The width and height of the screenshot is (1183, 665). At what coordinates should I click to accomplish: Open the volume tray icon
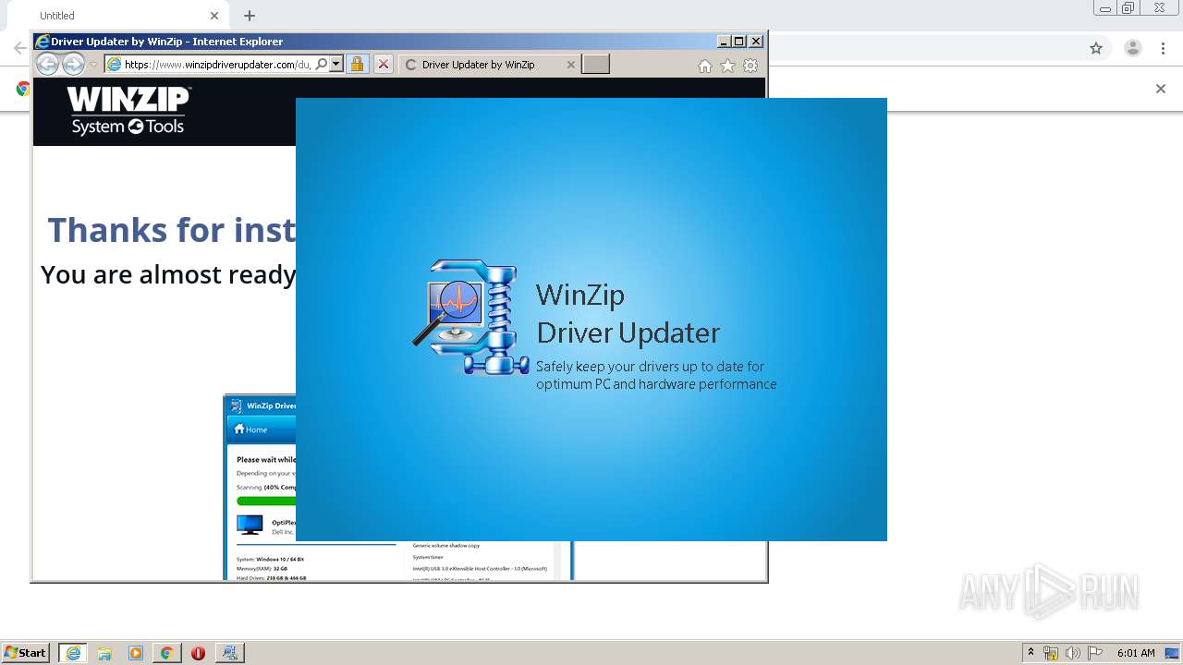tap(1073, 653)
